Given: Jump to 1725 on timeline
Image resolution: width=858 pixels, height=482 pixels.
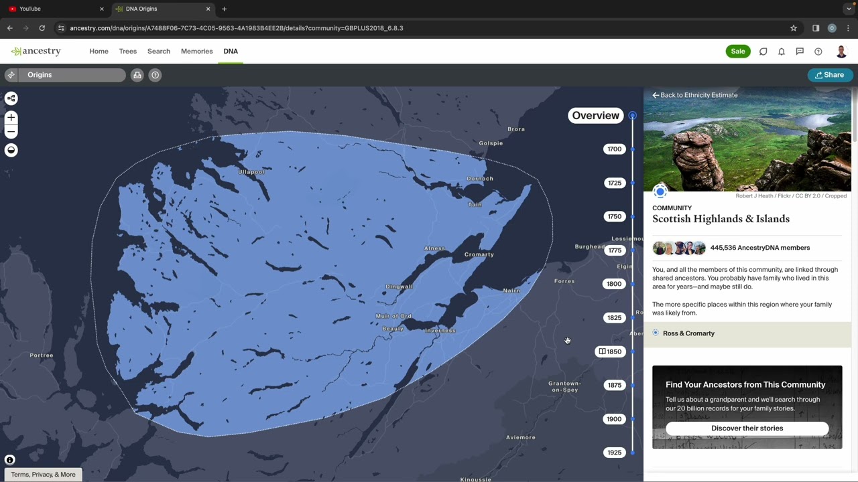Looking at the screenshot, I should coord(614,183).
